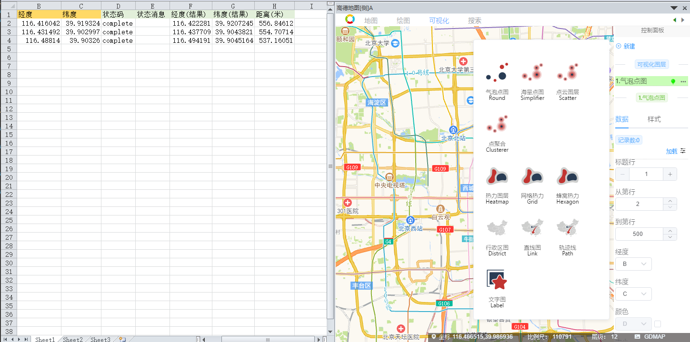Switch to the 样式 tab
The width and height of the screenshot is (690, 342).
[654, 119]
